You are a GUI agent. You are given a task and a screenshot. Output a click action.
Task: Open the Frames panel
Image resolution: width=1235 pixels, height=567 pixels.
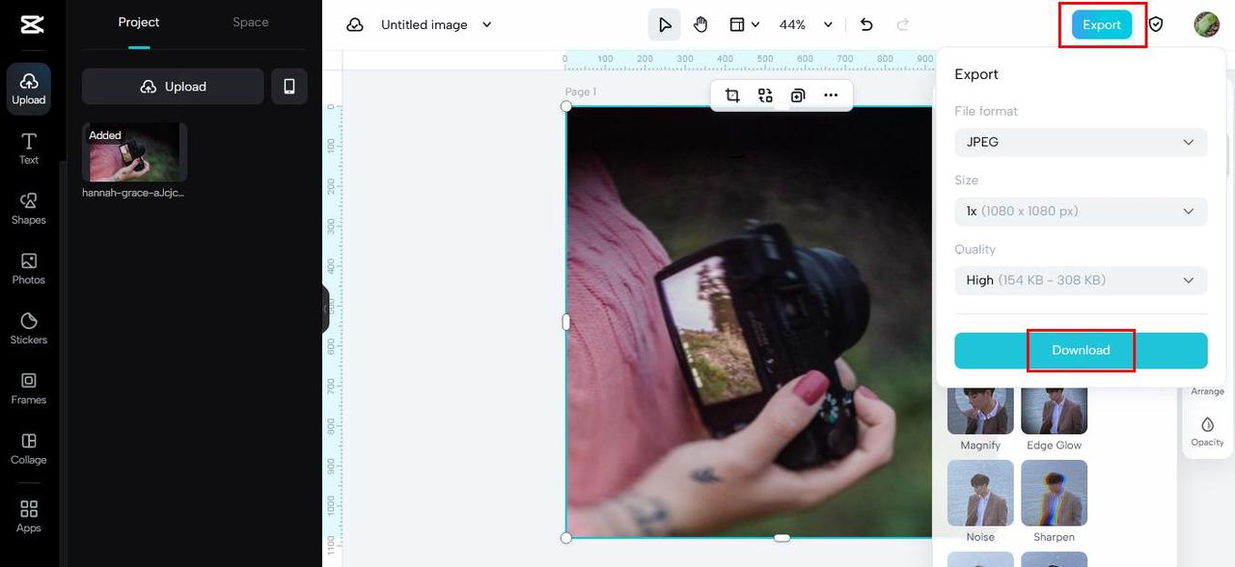point(29,388)
